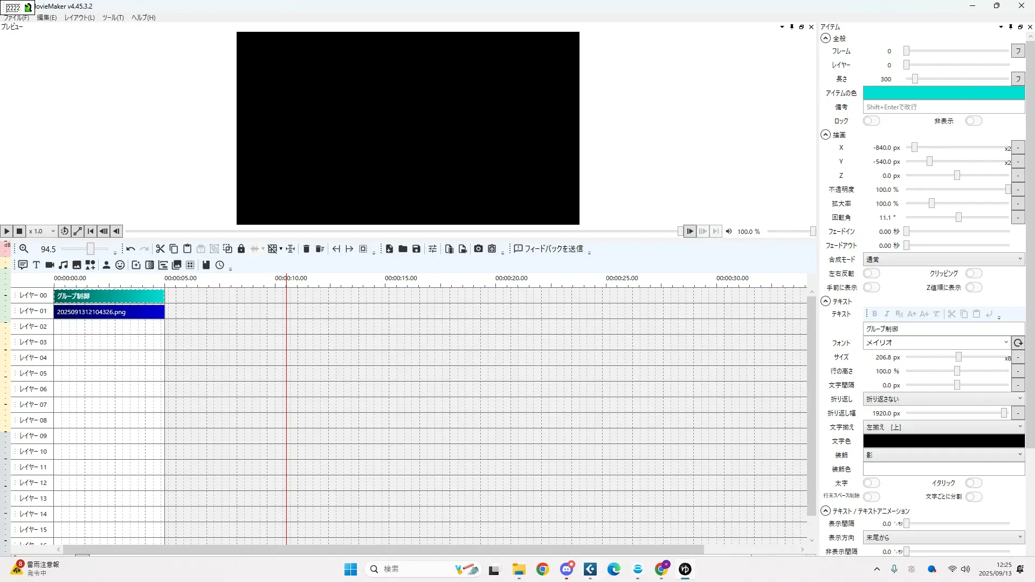Enable the イタリック toggle
This screenshot has height=582, width=1035.
974,483
